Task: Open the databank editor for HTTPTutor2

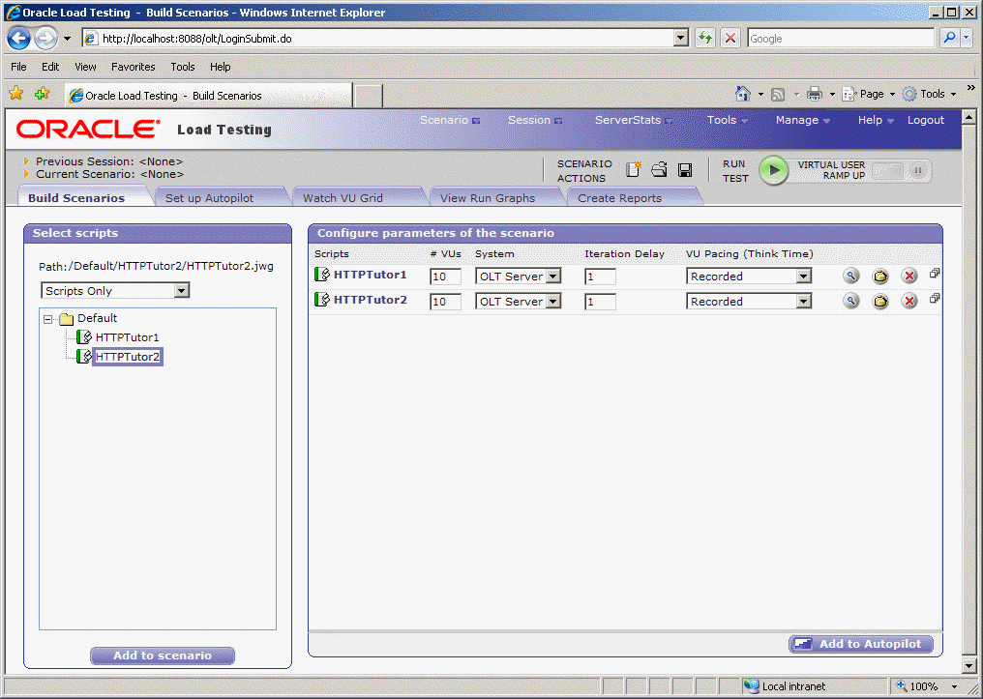Action: tap(879, 301)
